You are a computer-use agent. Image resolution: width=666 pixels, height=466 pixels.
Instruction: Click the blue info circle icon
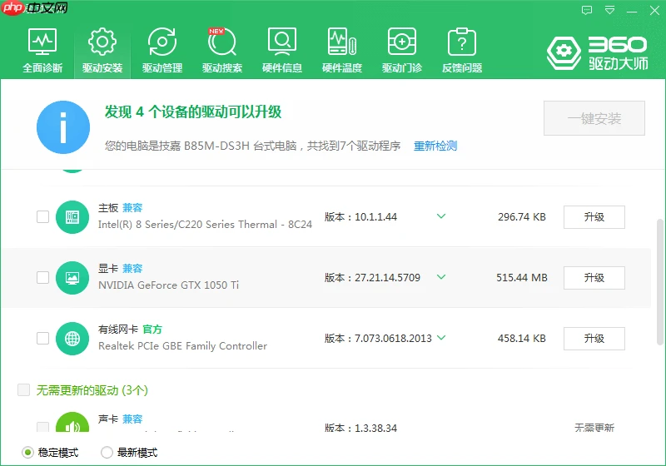click(x=63, y=126)
